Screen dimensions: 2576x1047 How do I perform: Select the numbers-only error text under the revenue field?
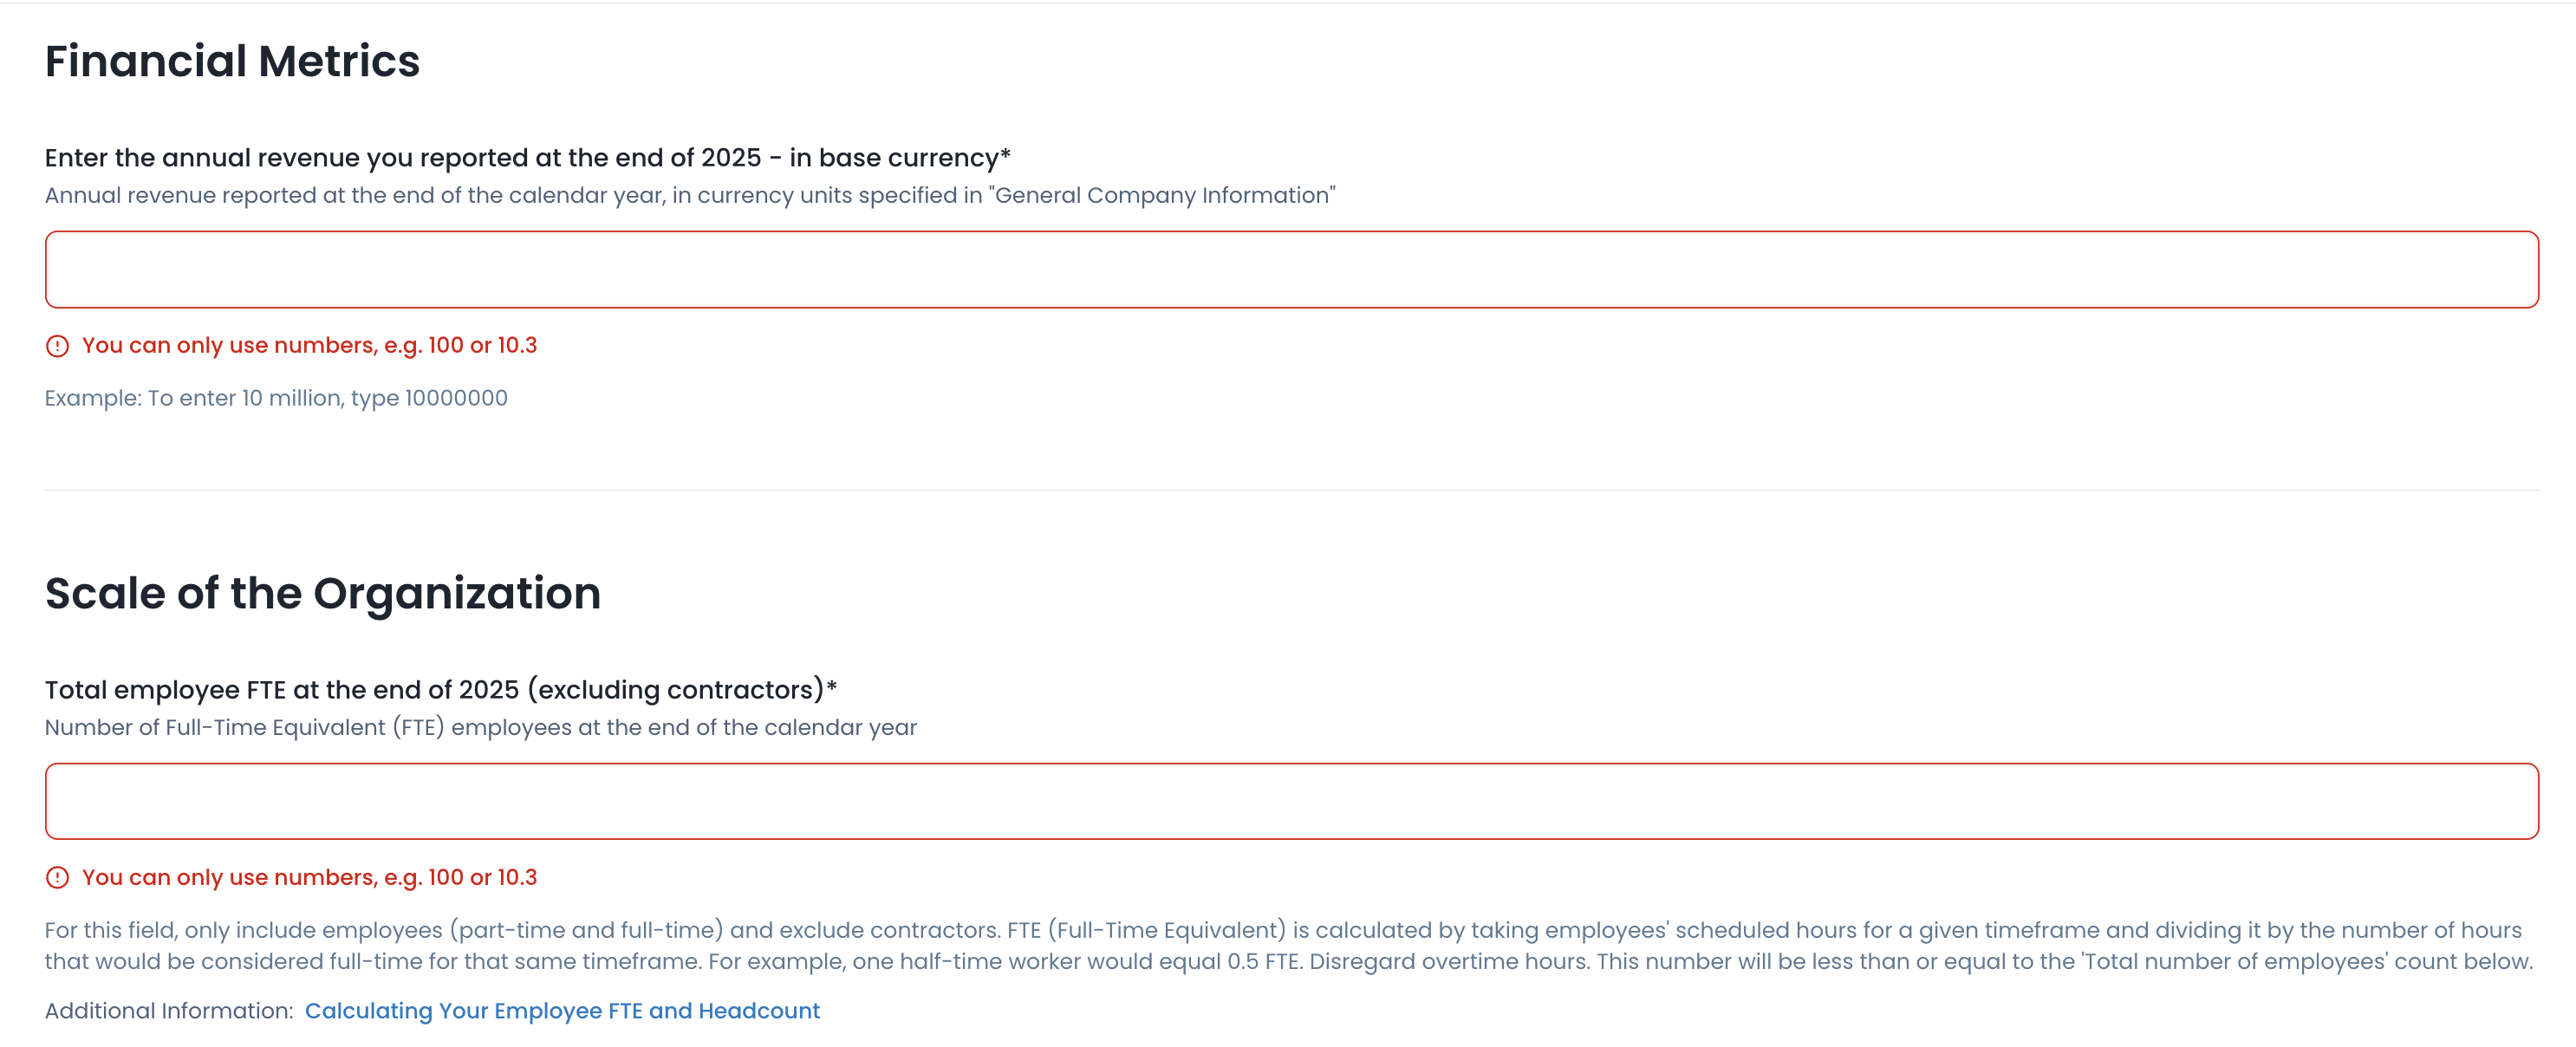coord(309,346)
